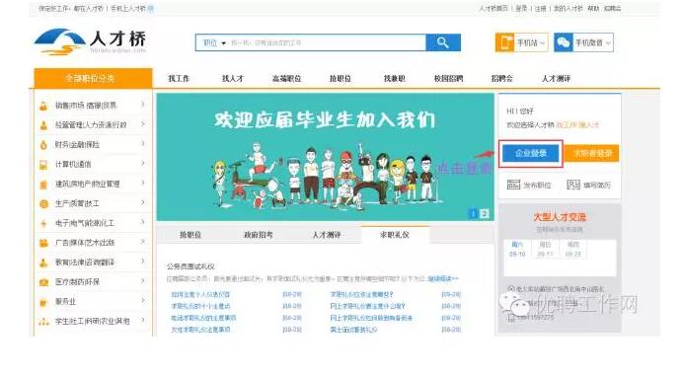Screen dimensions: 681x379
Task: Click the graduates welcome banner image
Action: click(x=325, y=157)
